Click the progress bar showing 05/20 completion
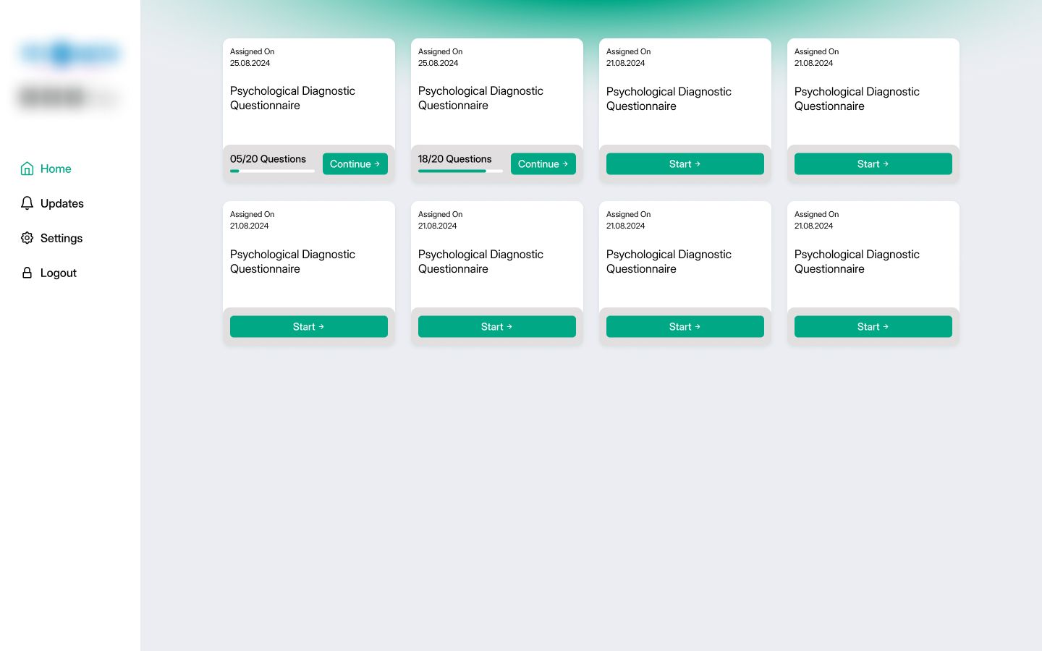 click(x=272, y=171)
